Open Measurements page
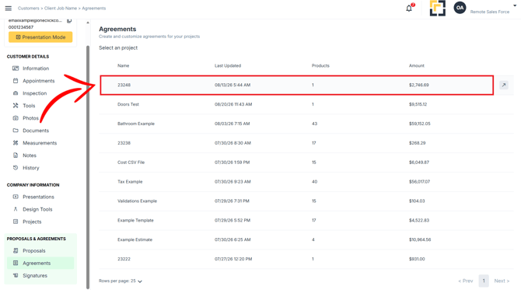The height and width of the screenshot is (290, 521). click(40, 143)
